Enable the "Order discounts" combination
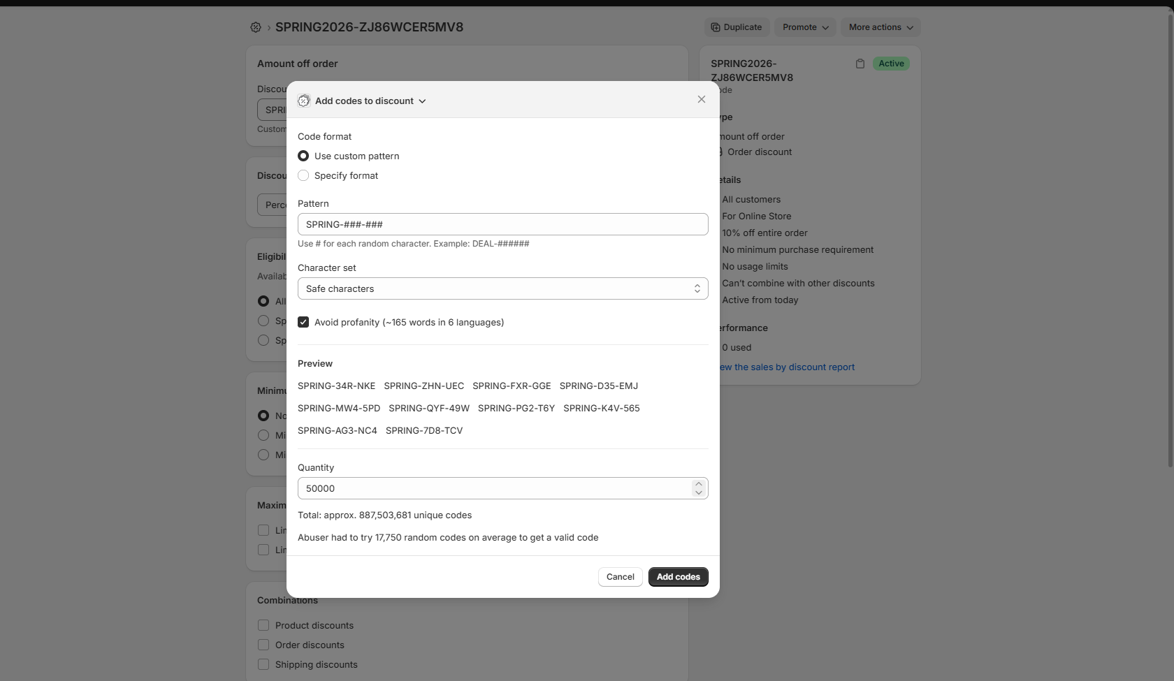Image resolution: width=1174 pixels, height=681 pixels. pos(263,645)
